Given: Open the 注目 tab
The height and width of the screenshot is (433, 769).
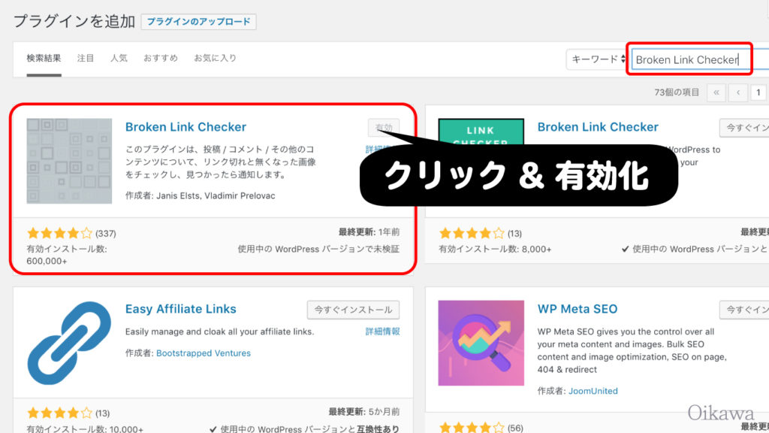Looking at the screenshot, I should point(86,58).
